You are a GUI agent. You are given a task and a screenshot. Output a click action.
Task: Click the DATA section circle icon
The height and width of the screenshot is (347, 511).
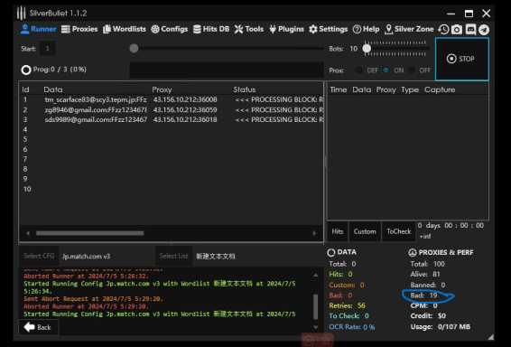click(x=331, y=252)
